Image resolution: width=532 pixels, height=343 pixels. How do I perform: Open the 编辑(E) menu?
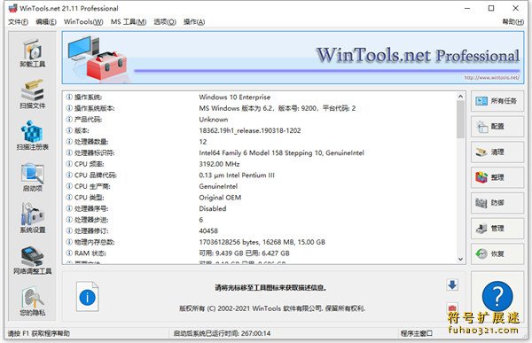pyautogui.click(x=46, y=21)
